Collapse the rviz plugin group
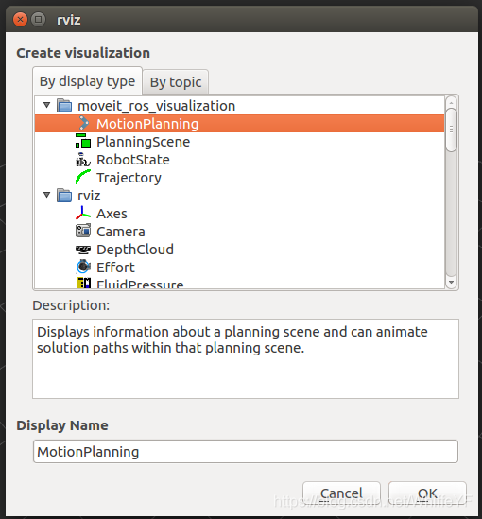Screen dimensions: 482x519 coord(47,196)
